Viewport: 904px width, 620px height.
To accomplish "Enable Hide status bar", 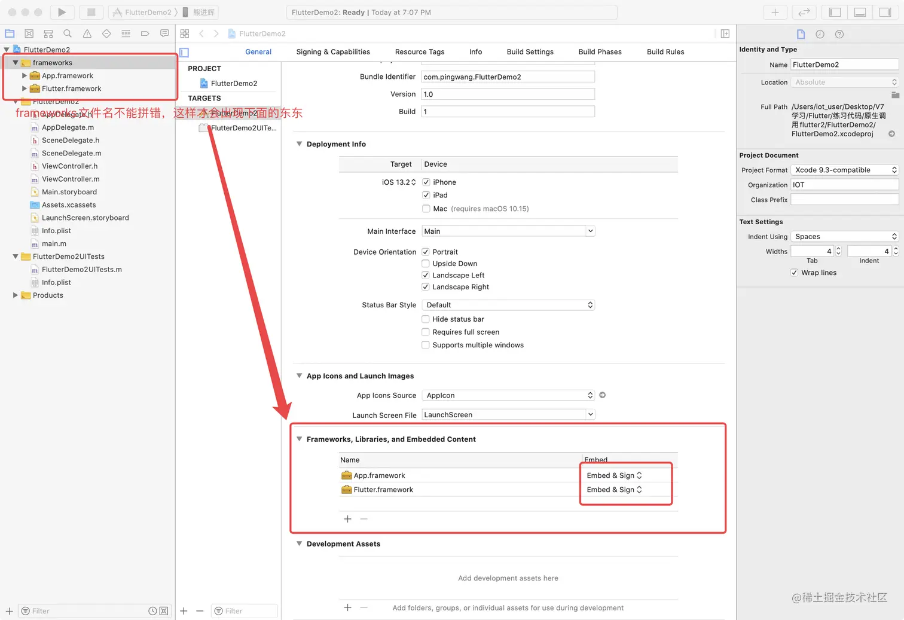I will point(426,319).
